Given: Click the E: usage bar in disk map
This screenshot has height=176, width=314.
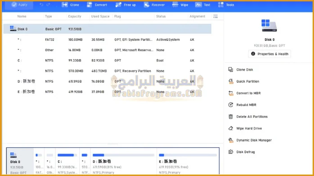Looking at the screenshot, I should click(x=188, y=155).
